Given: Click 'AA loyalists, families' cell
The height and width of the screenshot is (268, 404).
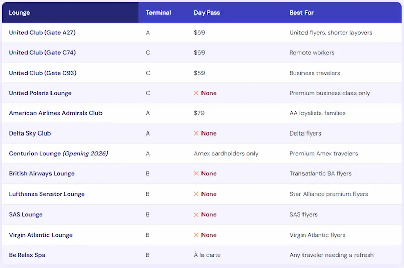Looking at the screenshot, I should [x=318, y=113].
